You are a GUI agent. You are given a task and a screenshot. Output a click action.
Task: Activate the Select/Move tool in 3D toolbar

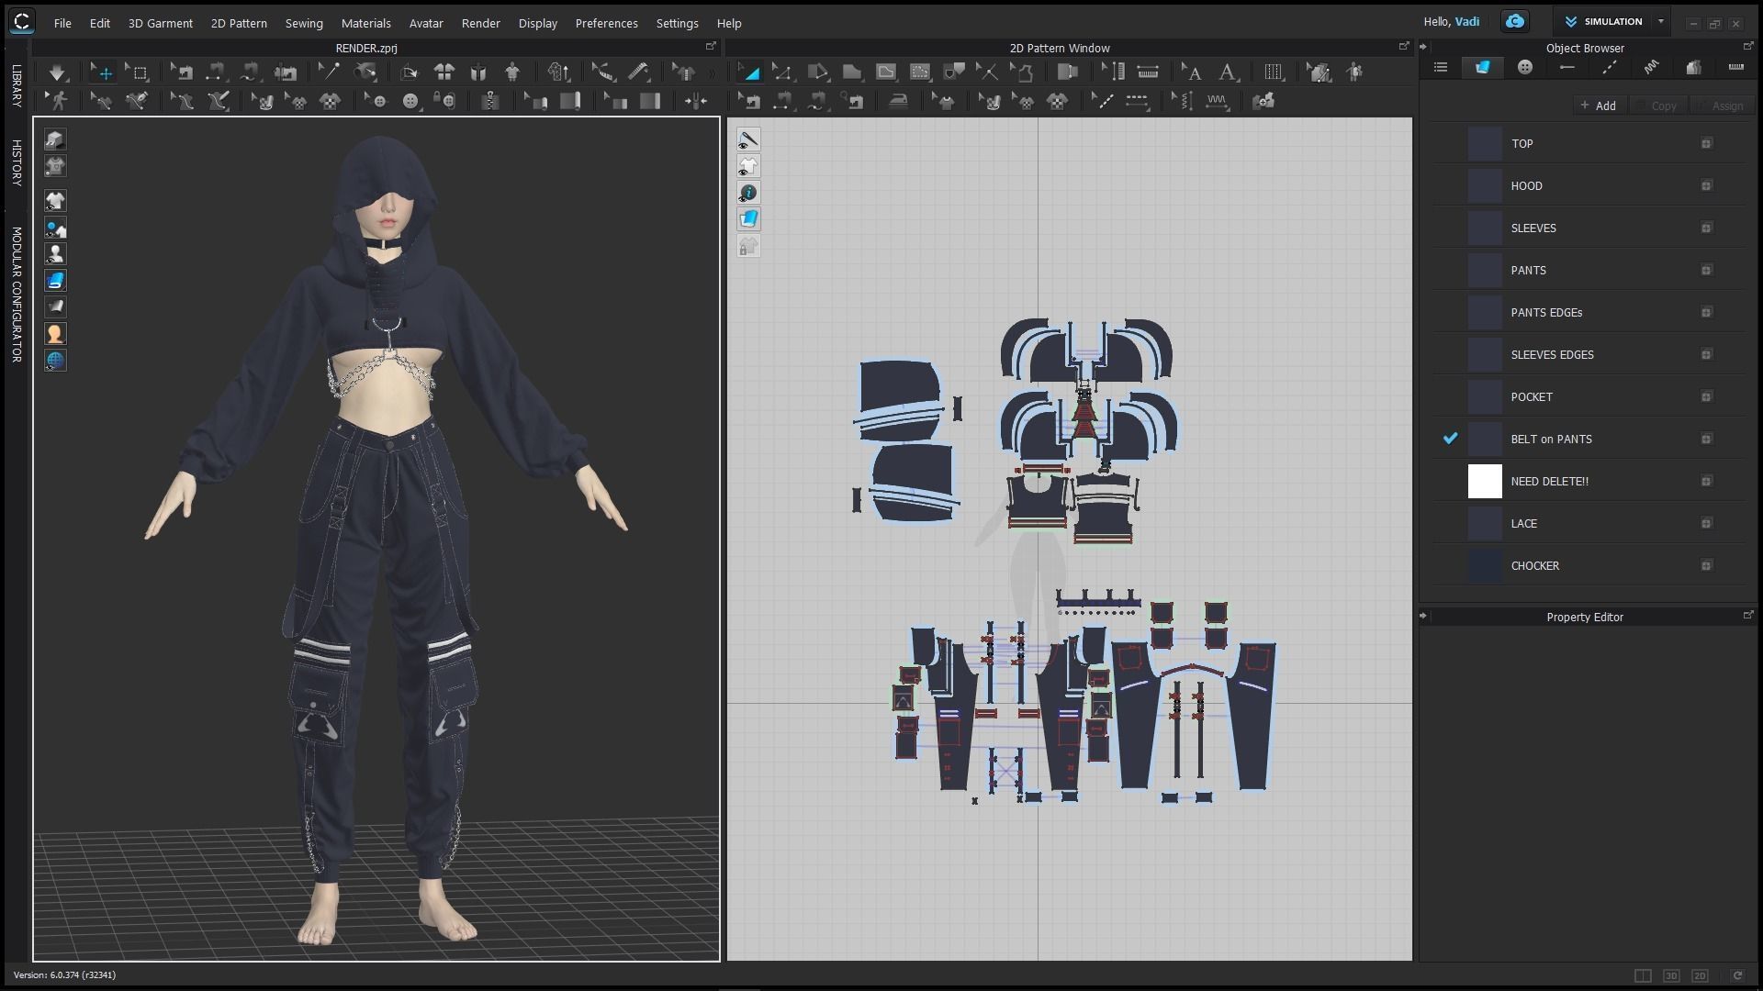click(102, 72)
